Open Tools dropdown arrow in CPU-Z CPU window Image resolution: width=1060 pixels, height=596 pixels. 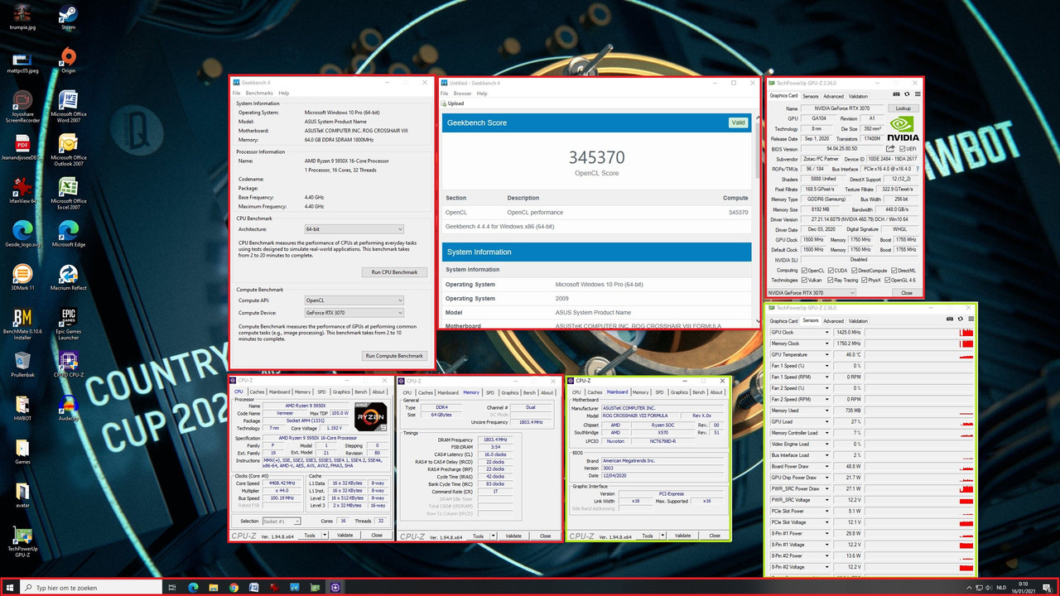325,535
